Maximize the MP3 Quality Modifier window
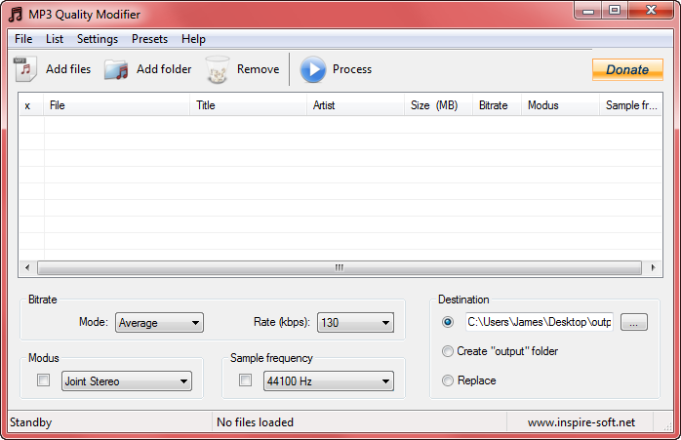Viewport: 681px width, 440px height. coord(615,11)
